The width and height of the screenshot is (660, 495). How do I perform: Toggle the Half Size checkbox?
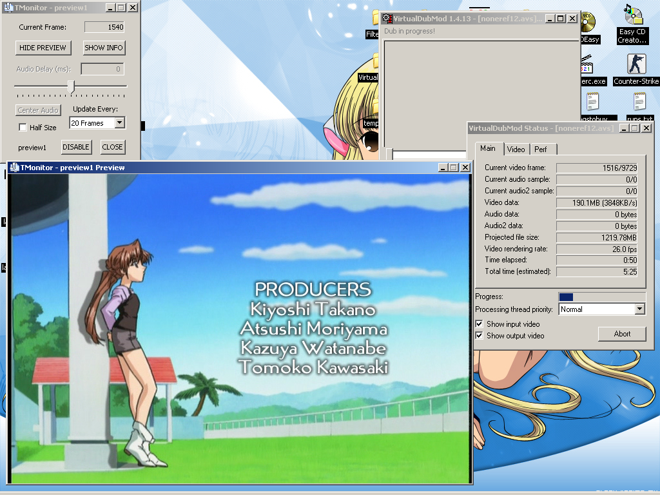23,127
